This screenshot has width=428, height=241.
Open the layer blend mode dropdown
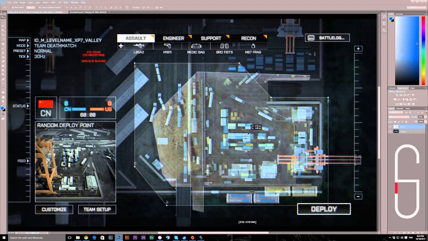399,117
